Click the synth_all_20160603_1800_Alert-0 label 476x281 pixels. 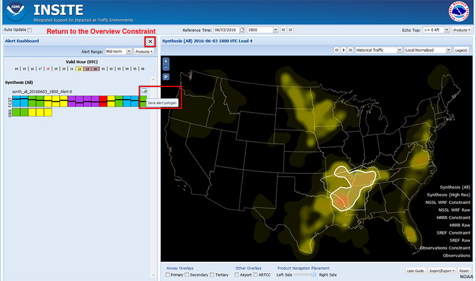click(42, 91)
